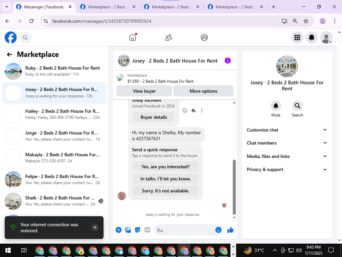Mute the conversation using bell icon
This screenshot has height=257, width=342.
click(276, 106)
